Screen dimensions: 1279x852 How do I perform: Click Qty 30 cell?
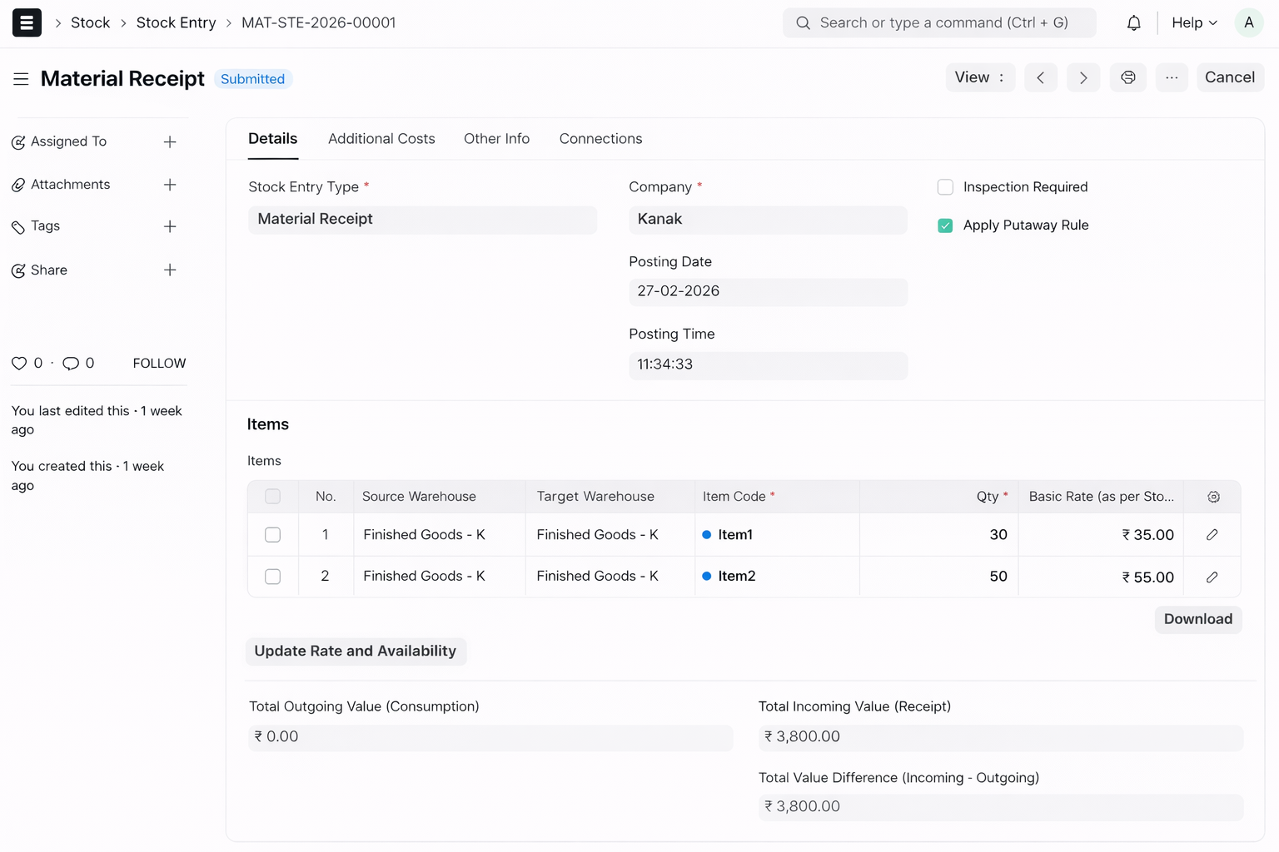(938, 535)
